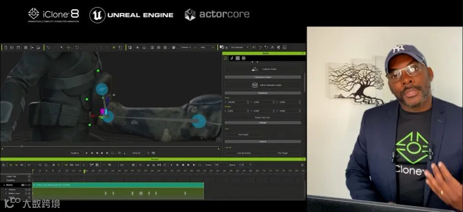Open the Motion tab in Modify panel
The image size is (463, 212).
tap(231, 58)
